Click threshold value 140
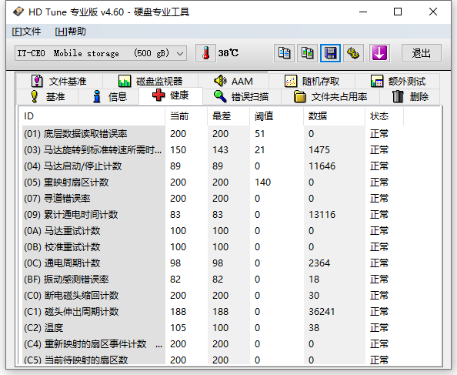The height and width of the screenshot is (375, 457). 262,182
